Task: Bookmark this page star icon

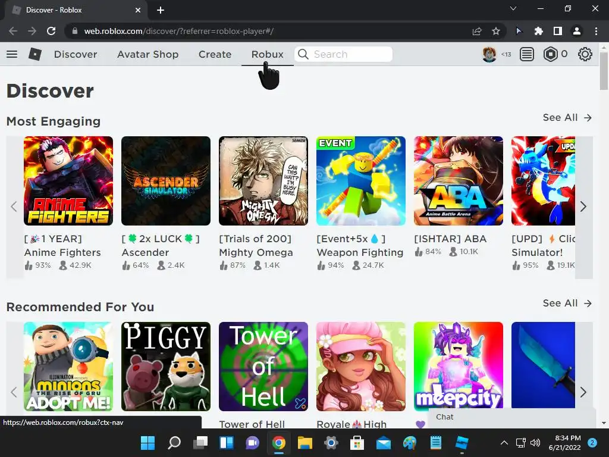Action: (495, 31)
